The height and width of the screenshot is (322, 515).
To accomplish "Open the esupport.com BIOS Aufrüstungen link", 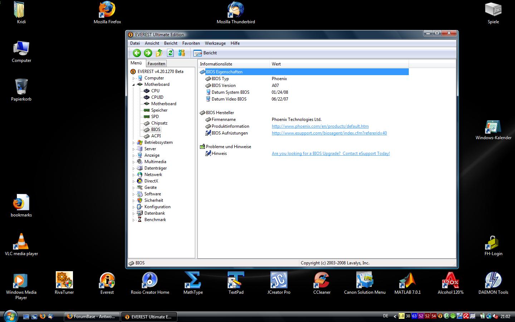I will (x=329, y=133).
